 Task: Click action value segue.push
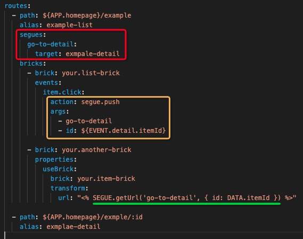coord(100,102)
